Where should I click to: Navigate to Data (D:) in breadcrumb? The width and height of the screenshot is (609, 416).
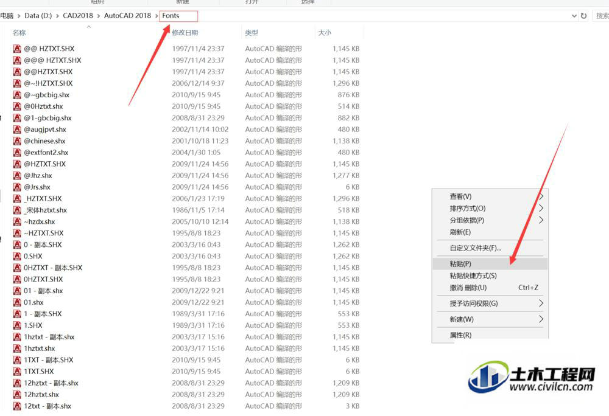tap(38, 16)
